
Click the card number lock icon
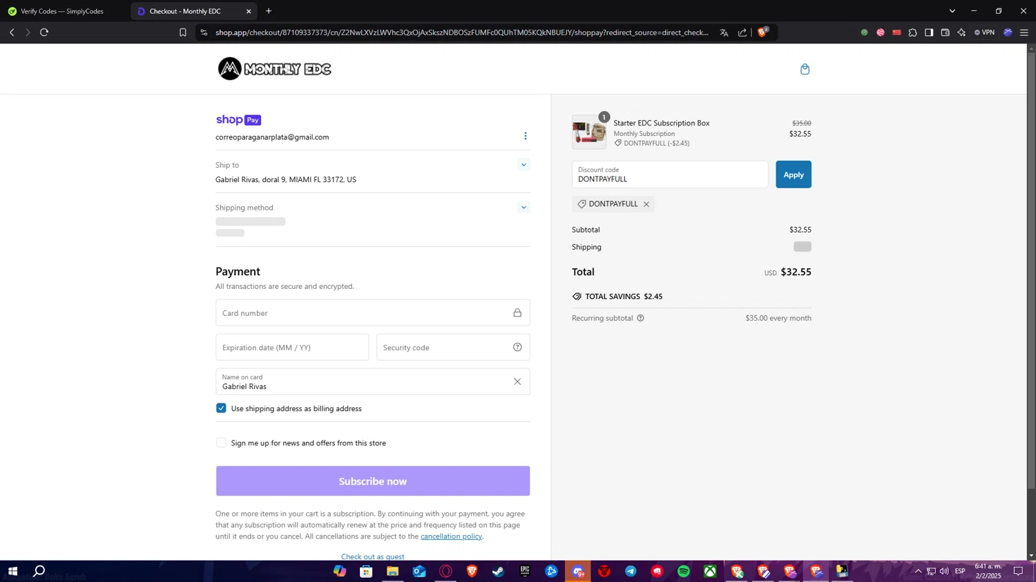[517, 313]
